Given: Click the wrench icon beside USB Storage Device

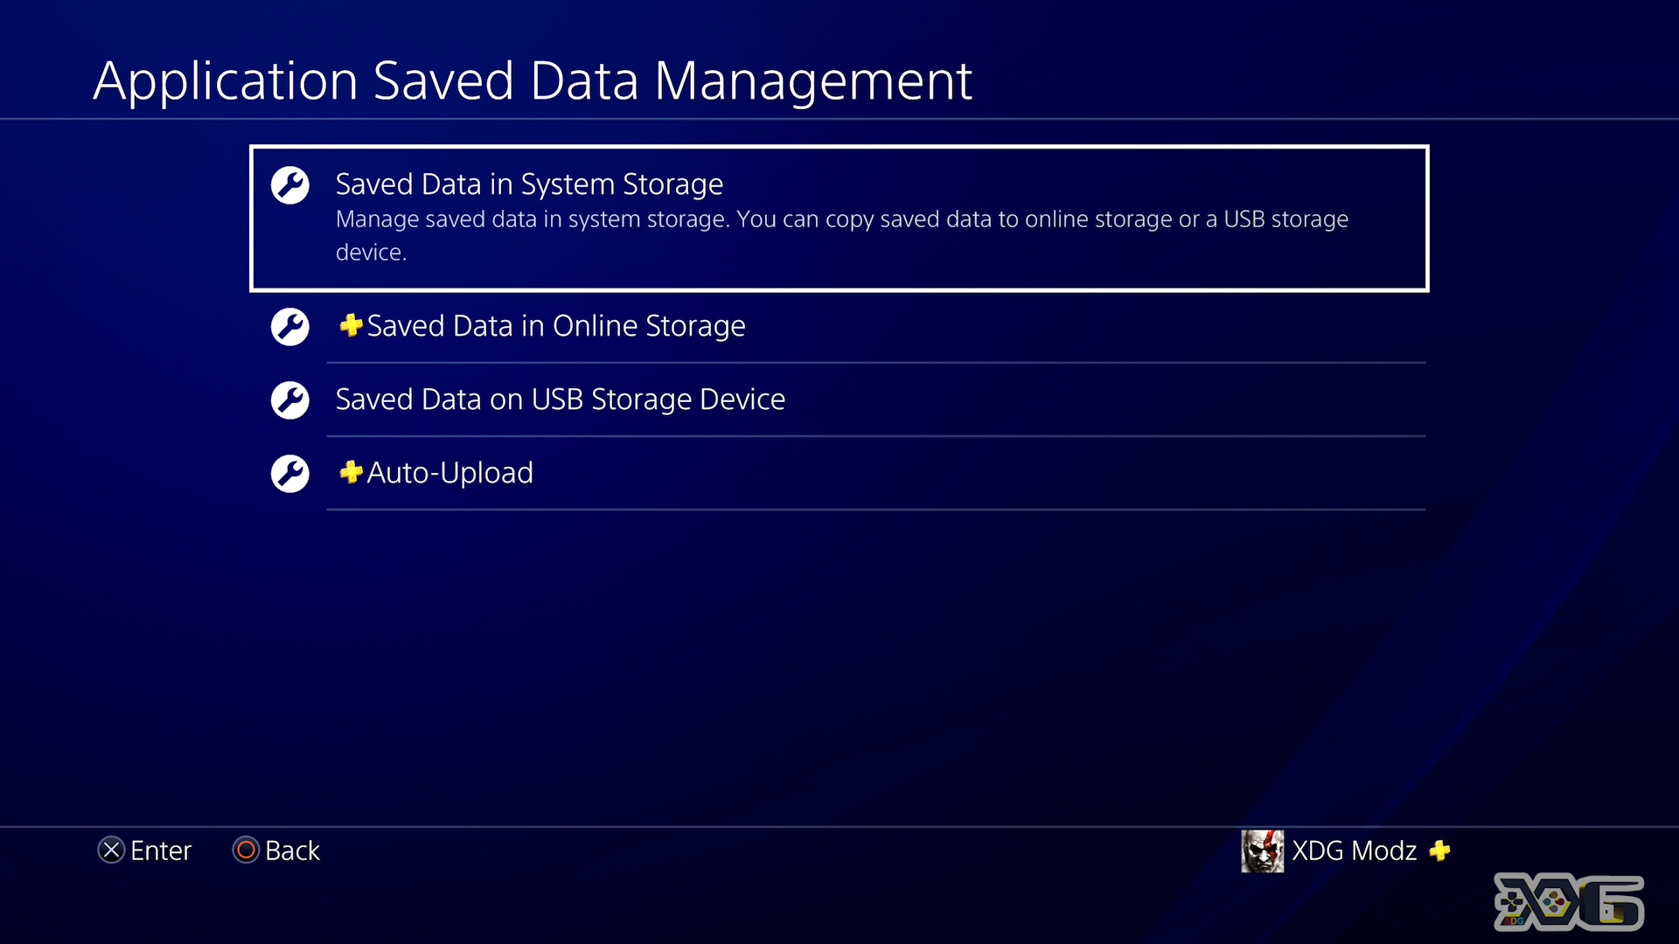Looking at the screenshot, I should coord(289,400).
